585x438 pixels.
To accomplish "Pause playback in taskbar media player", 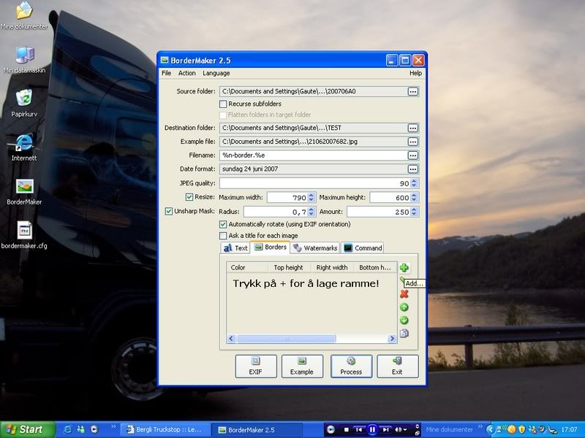I will pyautogui.click(x=372, y=430).
